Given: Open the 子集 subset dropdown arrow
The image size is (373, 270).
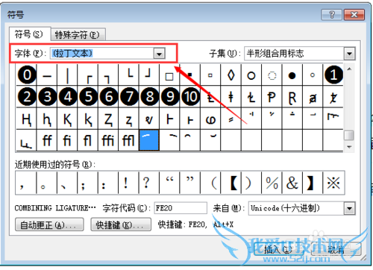Looking at the screenshot, I should tap(349, 54).
